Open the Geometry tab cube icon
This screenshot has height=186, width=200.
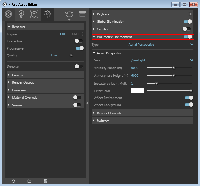[34, 14]
